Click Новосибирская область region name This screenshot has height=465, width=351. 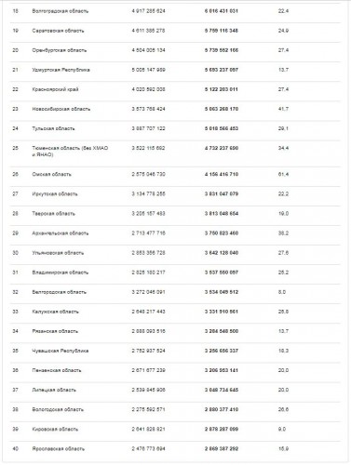tap(61, 109)
